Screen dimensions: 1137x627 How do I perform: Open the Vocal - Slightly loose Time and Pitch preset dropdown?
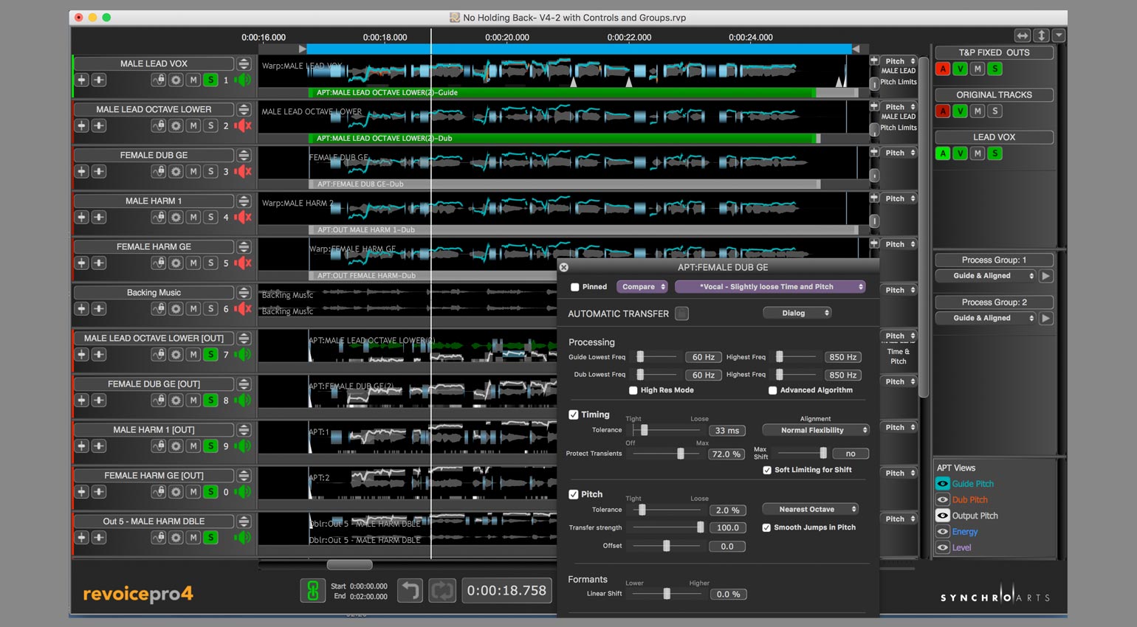click(x=770, y=287)
